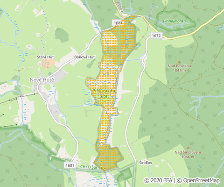Click the Nad Pasekou 1041 m label
Image resolution: width=224 pixels, height=187 pixels.
click(x=179, y=68)
